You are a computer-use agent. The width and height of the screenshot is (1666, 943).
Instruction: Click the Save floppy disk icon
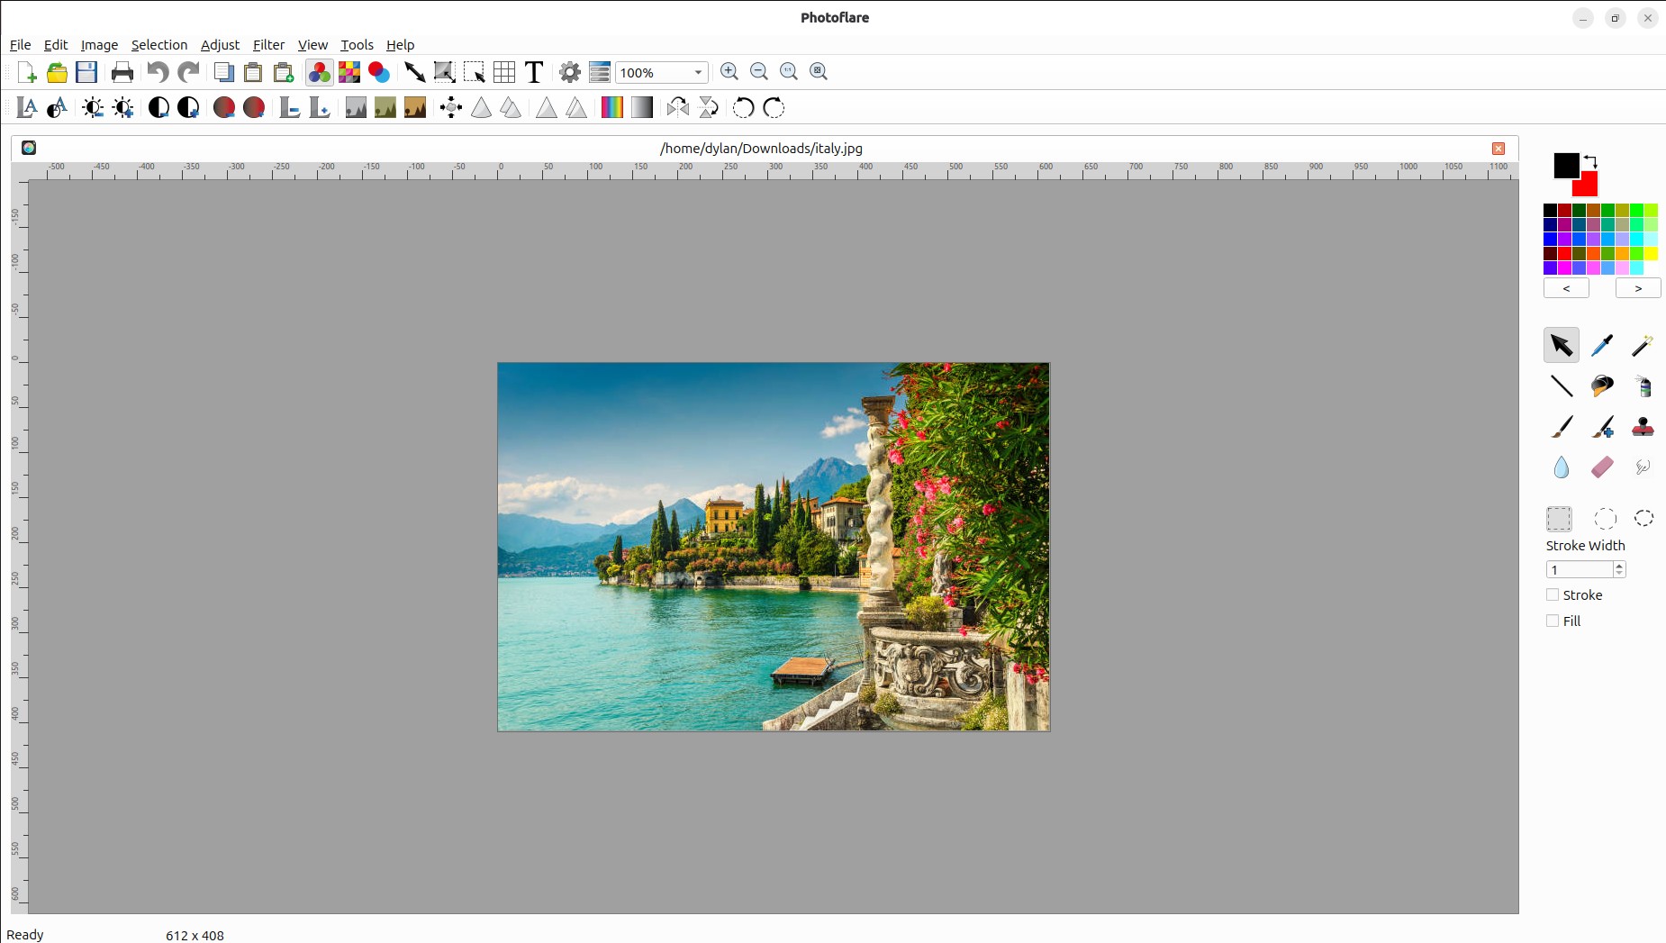(x=86, y=72)
